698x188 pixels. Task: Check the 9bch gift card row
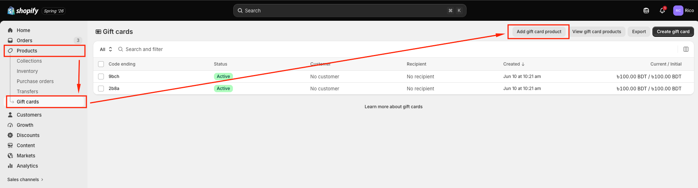tap(101, 77)
